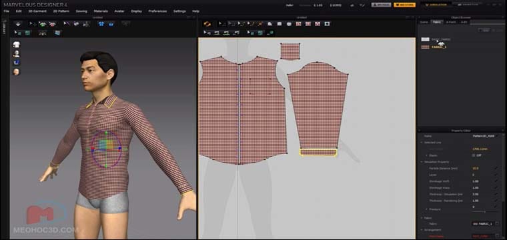
Task: Collapse the Simulation Property section
Action: click(x=422, y=162)
